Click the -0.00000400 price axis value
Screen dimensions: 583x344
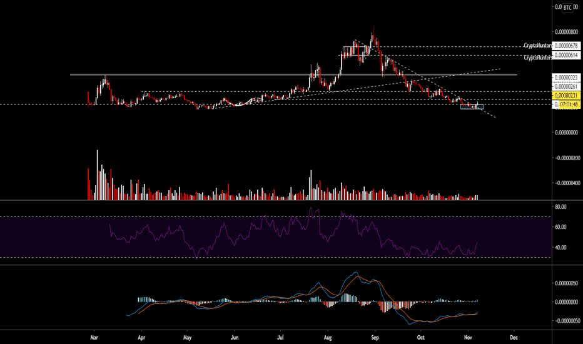[567, 183]
